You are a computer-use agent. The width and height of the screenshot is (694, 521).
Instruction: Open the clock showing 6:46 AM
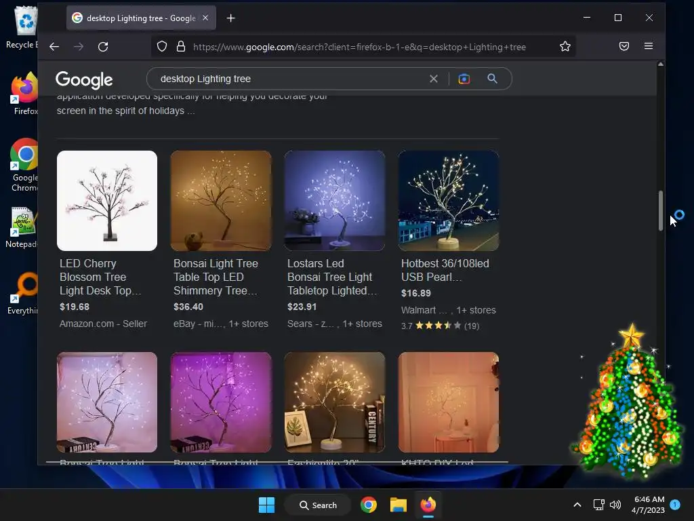[648, 505]
